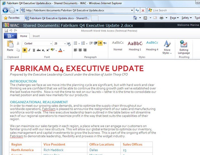This screenshot has width=200, height=155.
Task: Apply the Normal style
Action: click(x=118, y=46)
